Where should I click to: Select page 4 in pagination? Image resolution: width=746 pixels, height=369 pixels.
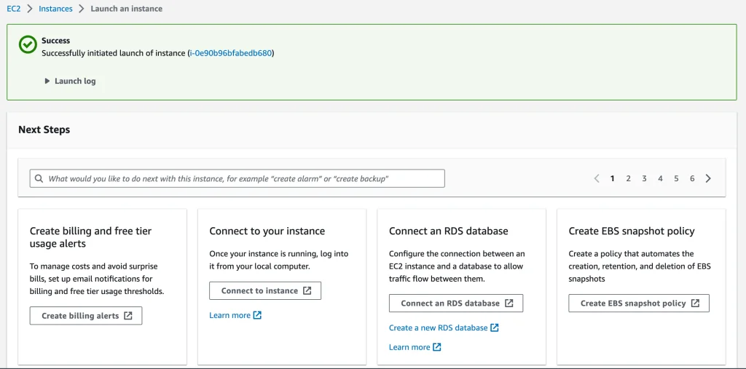660,178
